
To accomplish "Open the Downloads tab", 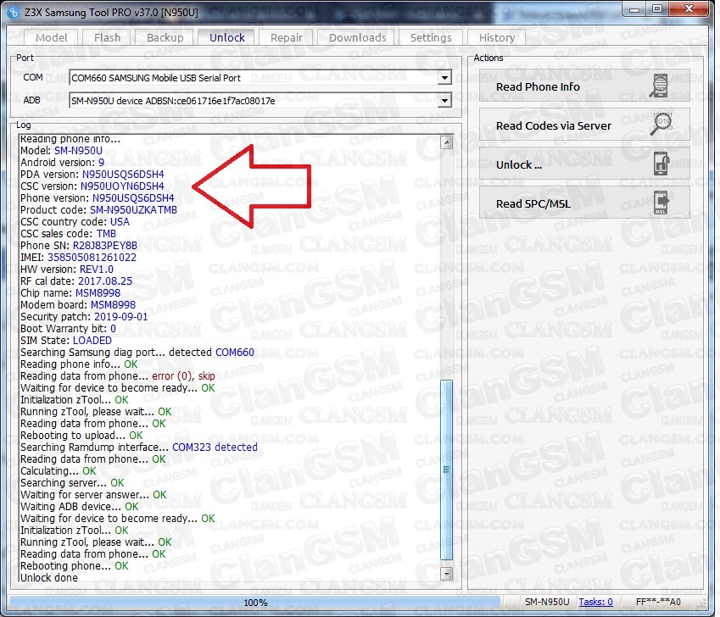I will (357, 37).
